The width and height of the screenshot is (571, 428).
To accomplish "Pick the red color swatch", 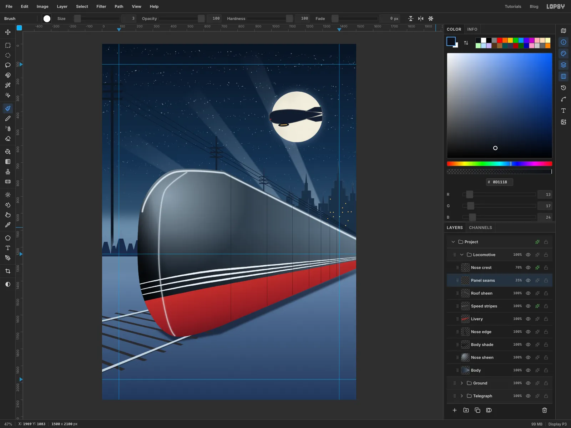I will coord(500,40).
